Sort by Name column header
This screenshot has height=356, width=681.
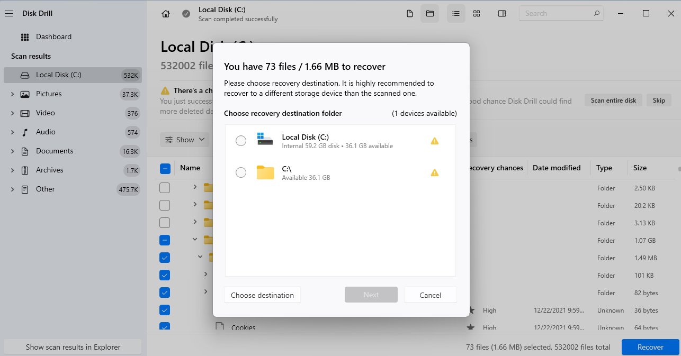[x=190, y=168]
